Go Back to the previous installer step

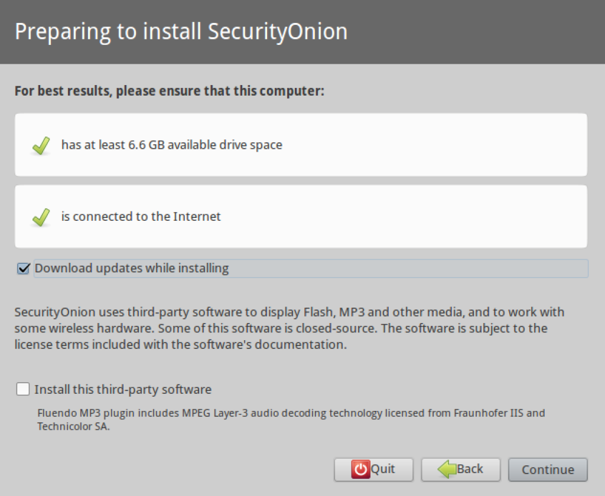click(x=461, y=469)
